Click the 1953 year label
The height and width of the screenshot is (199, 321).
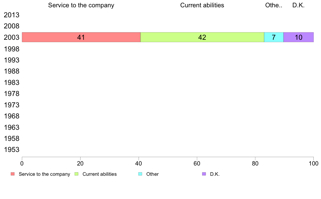click(12, 150)
